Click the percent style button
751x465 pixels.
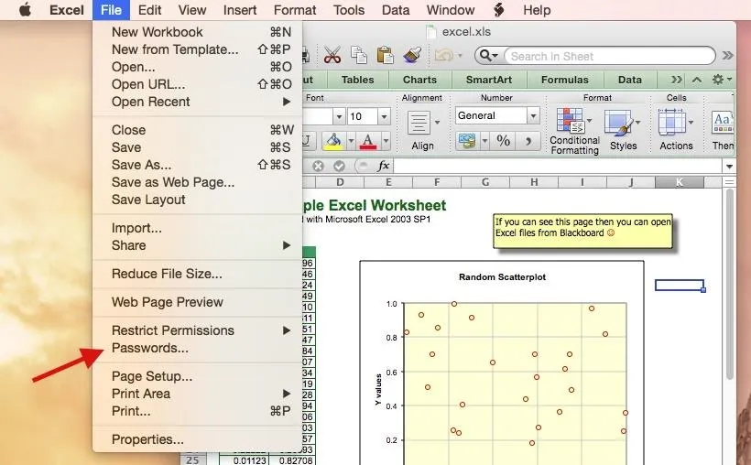tap(504, 141)
